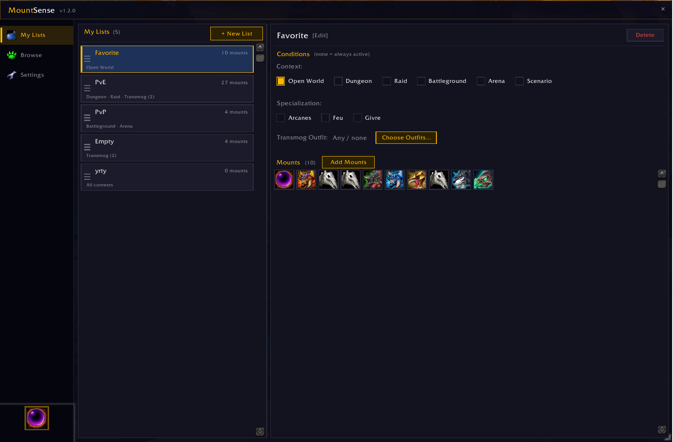Select the yrty list with 0 mounts
This screenshot has height=442, width=673.
point(167,177)
